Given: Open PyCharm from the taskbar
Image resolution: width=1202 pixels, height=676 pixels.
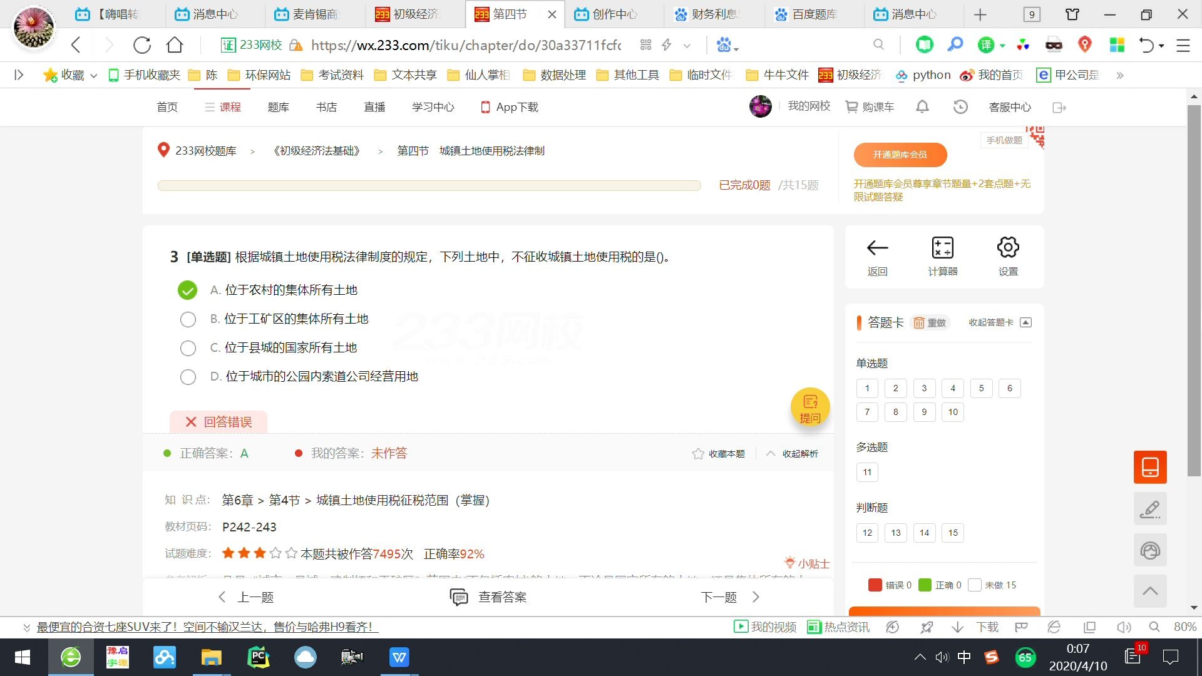Looking at the screenshot, I should (259, 657).
